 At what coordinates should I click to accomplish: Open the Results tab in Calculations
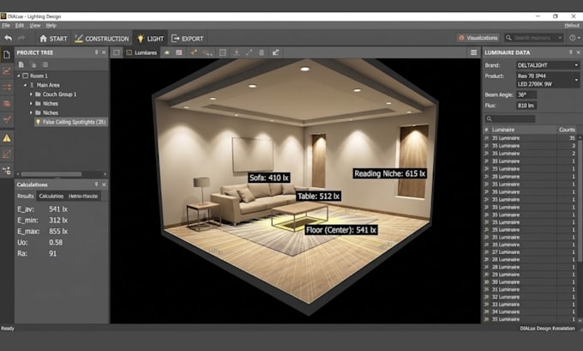point(25,196)
